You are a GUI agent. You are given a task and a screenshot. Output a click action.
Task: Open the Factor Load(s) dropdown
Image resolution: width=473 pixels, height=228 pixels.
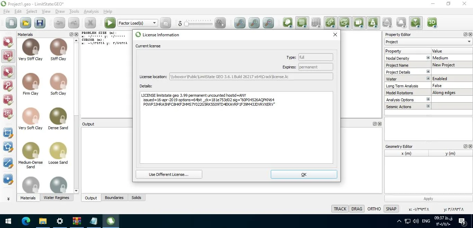[138, 23]
